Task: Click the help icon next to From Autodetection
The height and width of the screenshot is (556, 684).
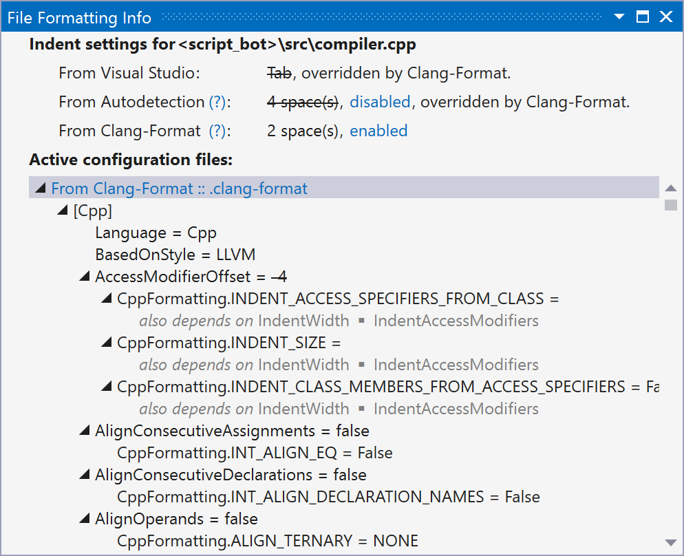Action: (x=219, y=101)
